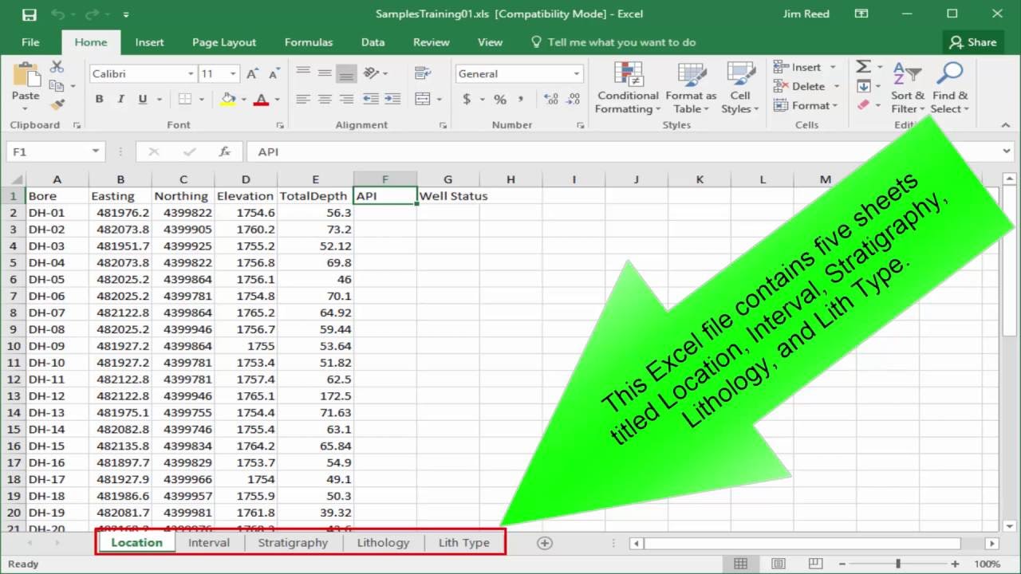1021x574 pixels.
Task: Toggle Align Left
Action: pos(303,99)
